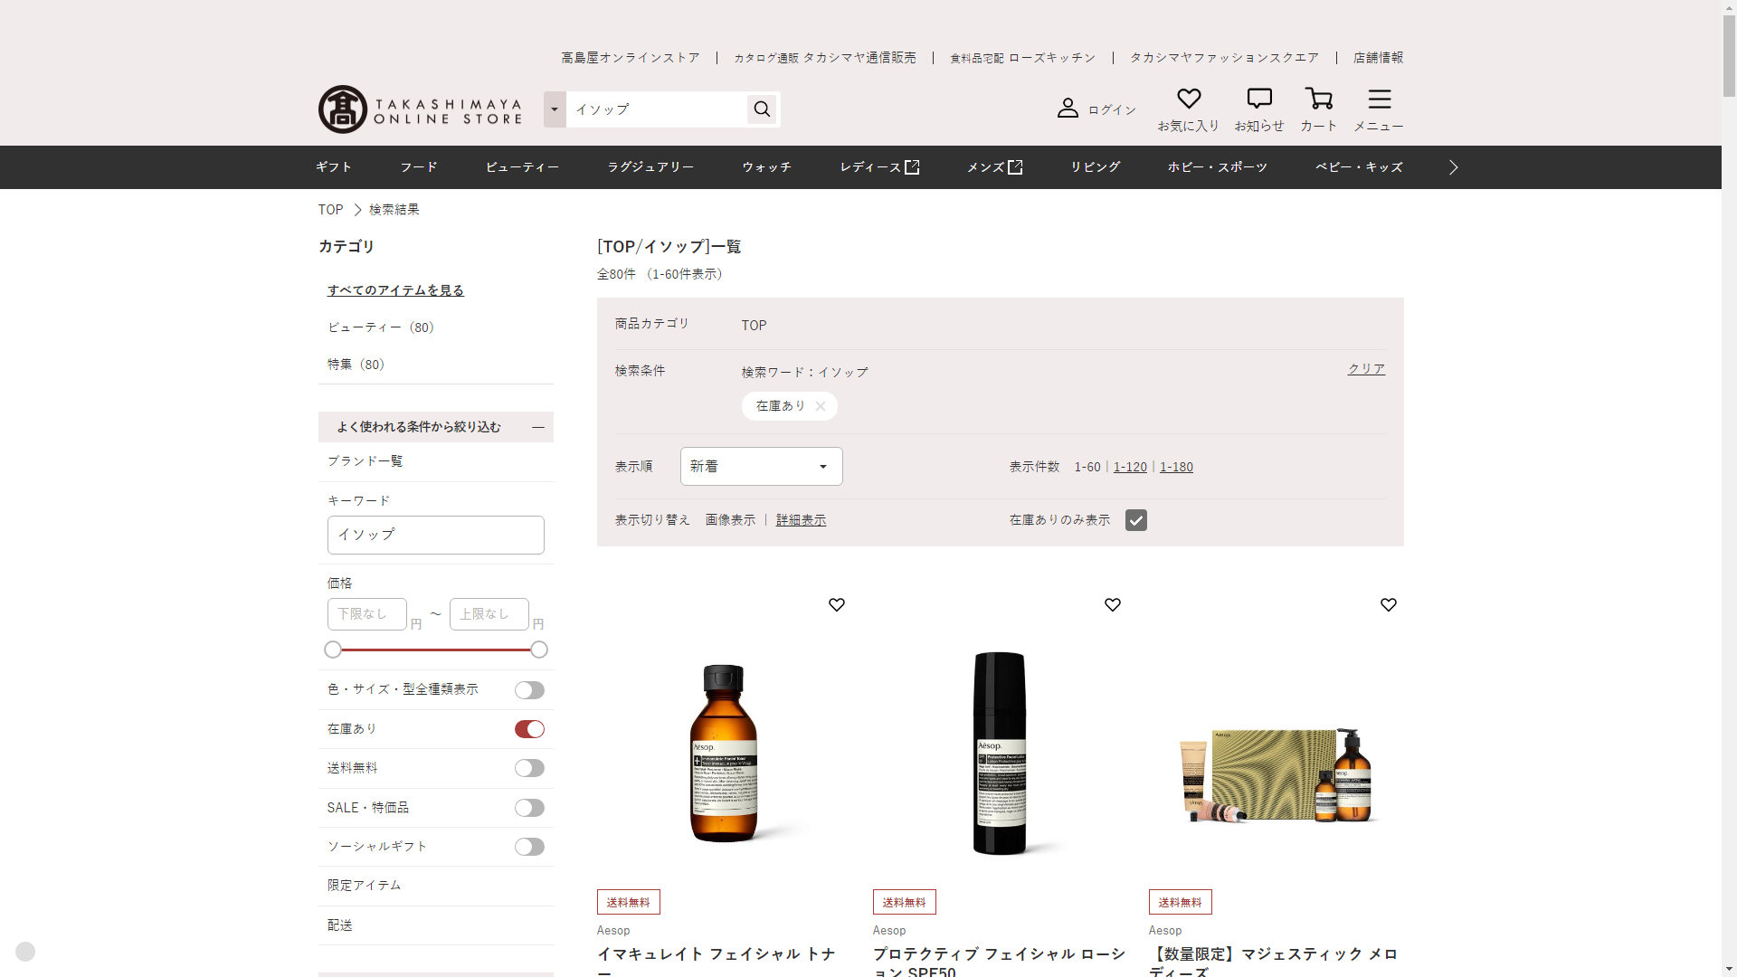
Task: Collapse よく使われる条件から絞り込む section
Action: (x=538, y=427)
